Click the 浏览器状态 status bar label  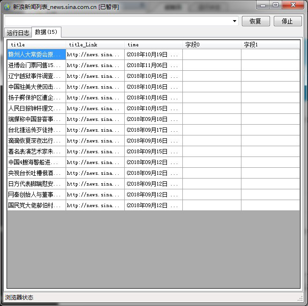[x=19, y=298]
